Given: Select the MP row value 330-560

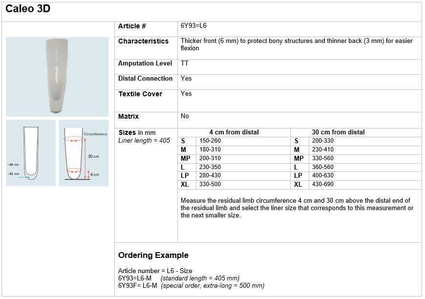Looking at the screenshot, I should [x=323, y=158].
